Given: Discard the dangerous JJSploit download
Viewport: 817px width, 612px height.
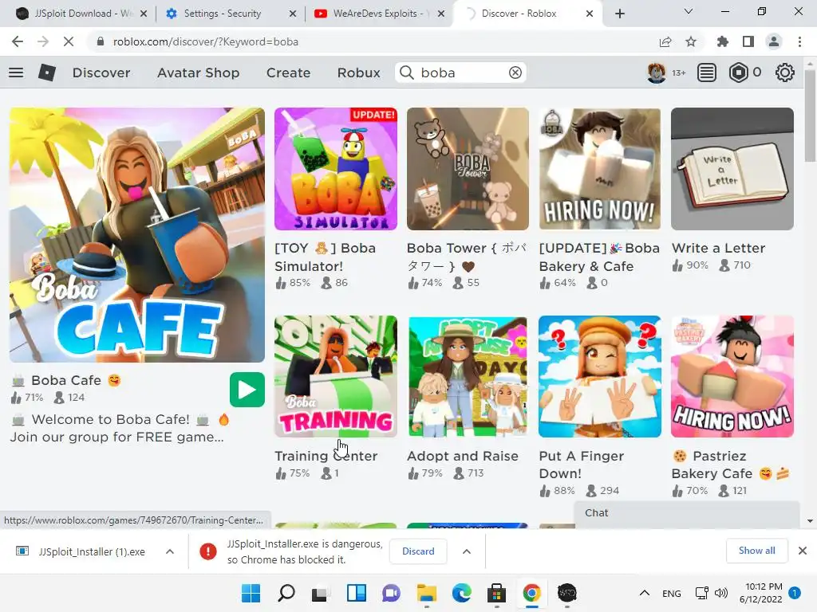Looking at the screenshot, I should [x=418, y=551].
